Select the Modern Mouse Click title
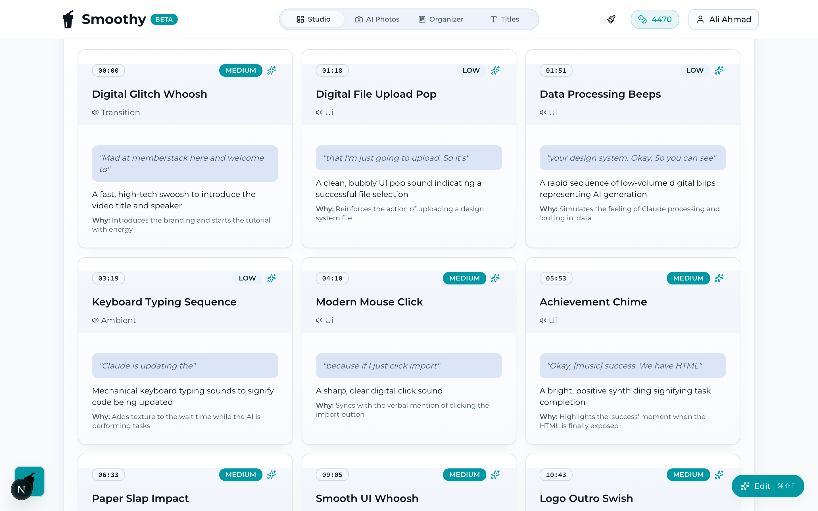Image resolution: width=818 pixels, height=511 pixels. [369, 302]
